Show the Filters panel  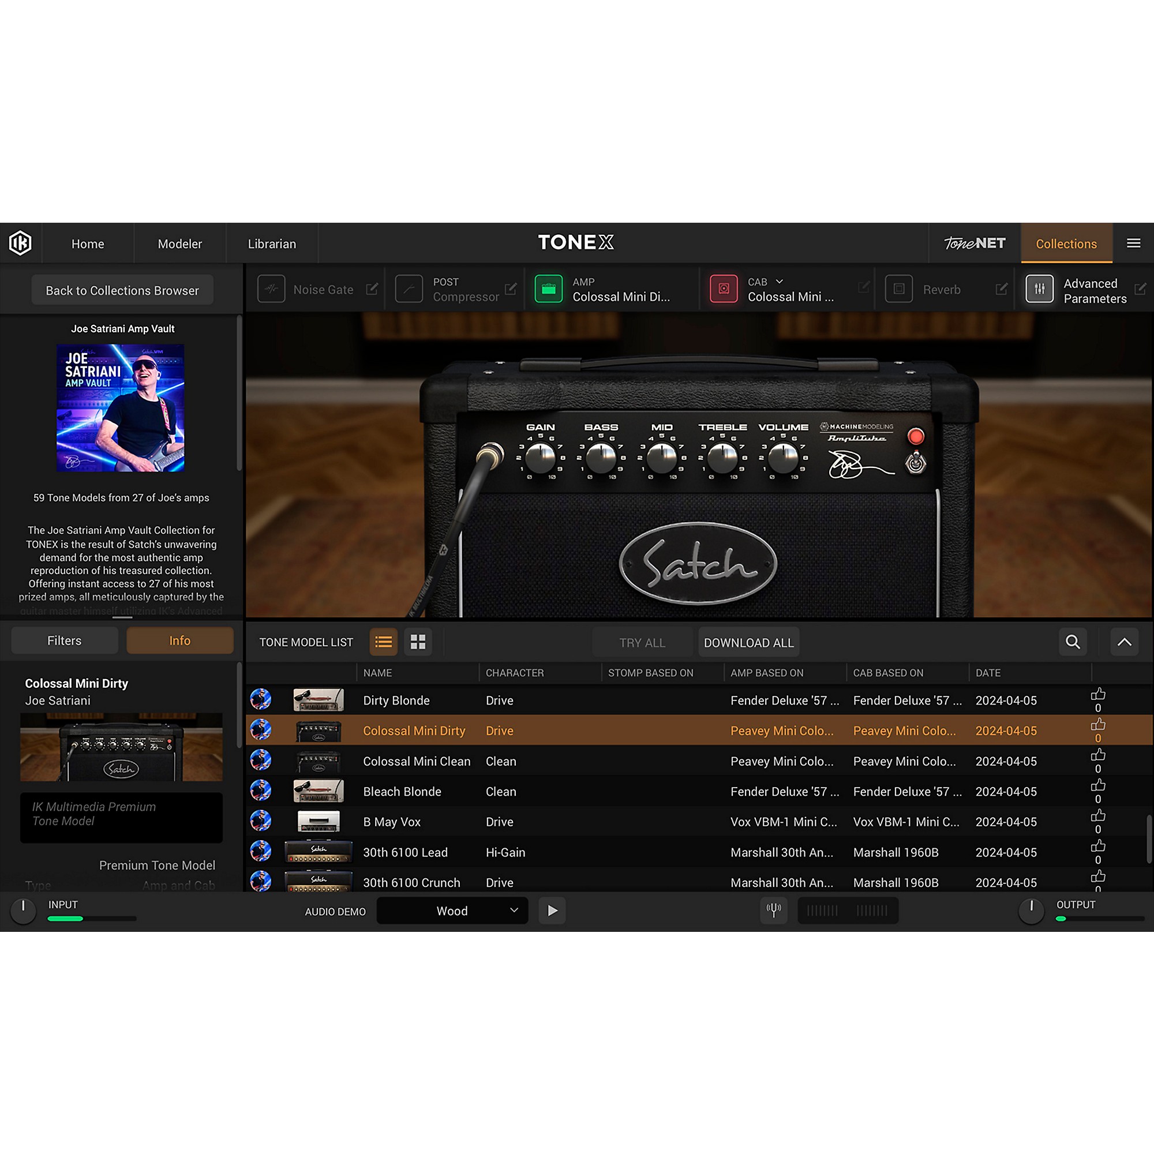[x=65, y=640]
